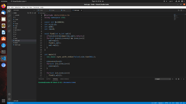Open the Extensions view
Viewport: 186px width, 104px height.
click(9, 31)
